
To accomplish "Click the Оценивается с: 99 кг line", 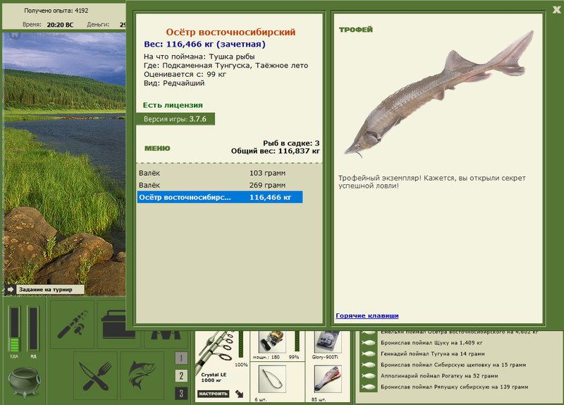I will click(185, 74).
